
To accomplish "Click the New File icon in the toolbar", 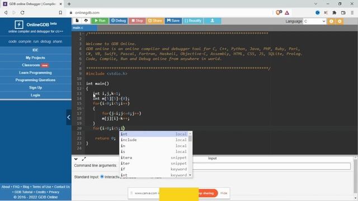I will pyautogui.click(x=77, y=21).
